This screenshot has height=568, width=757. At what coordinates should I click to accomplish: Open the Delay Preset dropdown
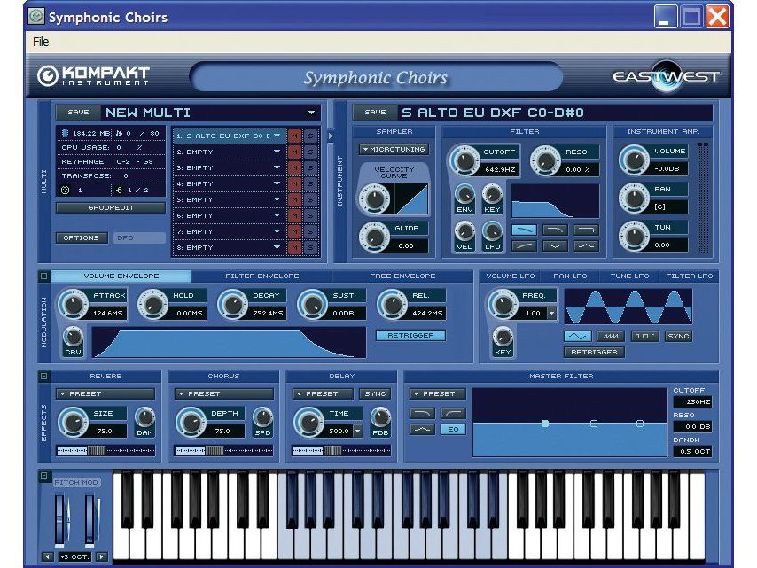click(x=323, y=393)
